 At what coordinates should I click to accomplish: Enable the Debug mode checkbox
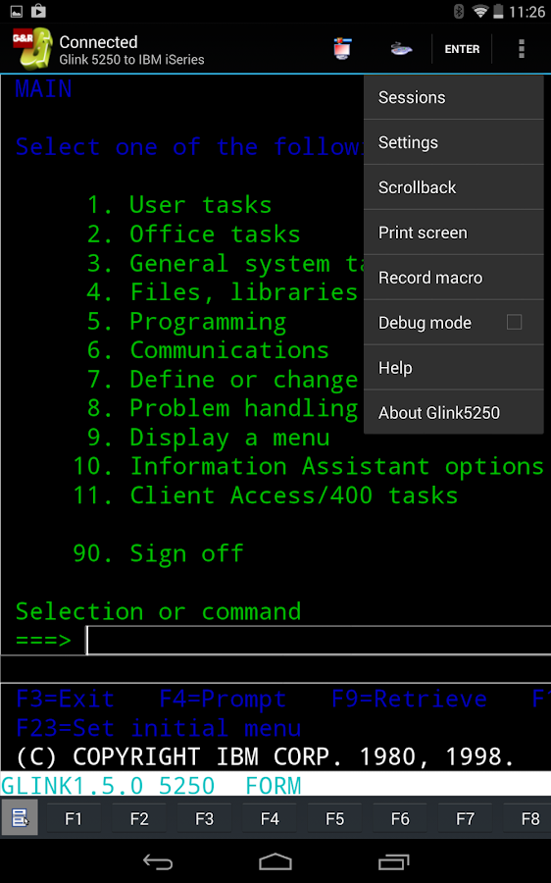coord(514,322)
